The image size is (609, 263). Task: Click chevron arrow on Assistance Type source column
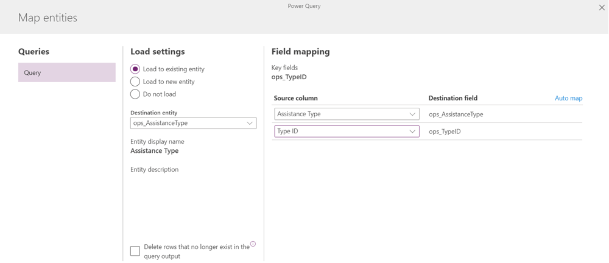pos(412,114)
